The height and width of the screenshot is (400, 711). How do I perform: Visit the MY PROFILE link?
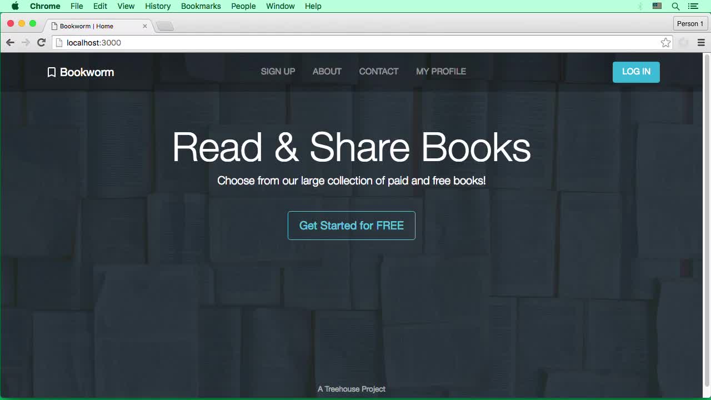[441, 71]
